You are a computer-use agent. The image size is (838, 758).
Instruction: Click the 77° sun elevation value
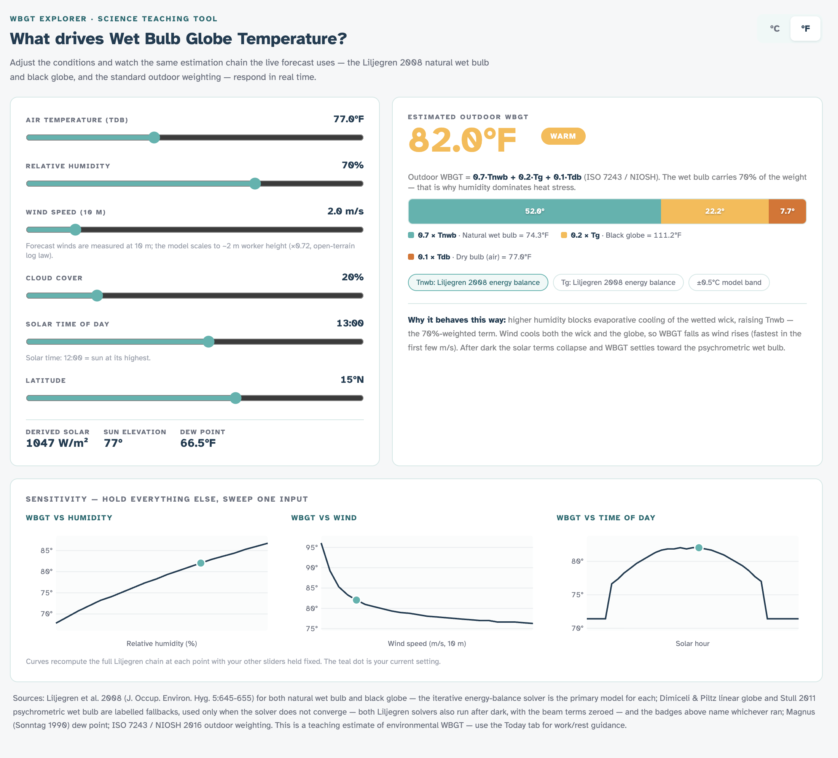point(113,443)
